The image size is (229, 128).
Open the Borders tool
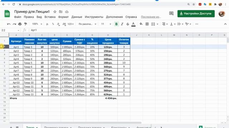coord(147,24)
